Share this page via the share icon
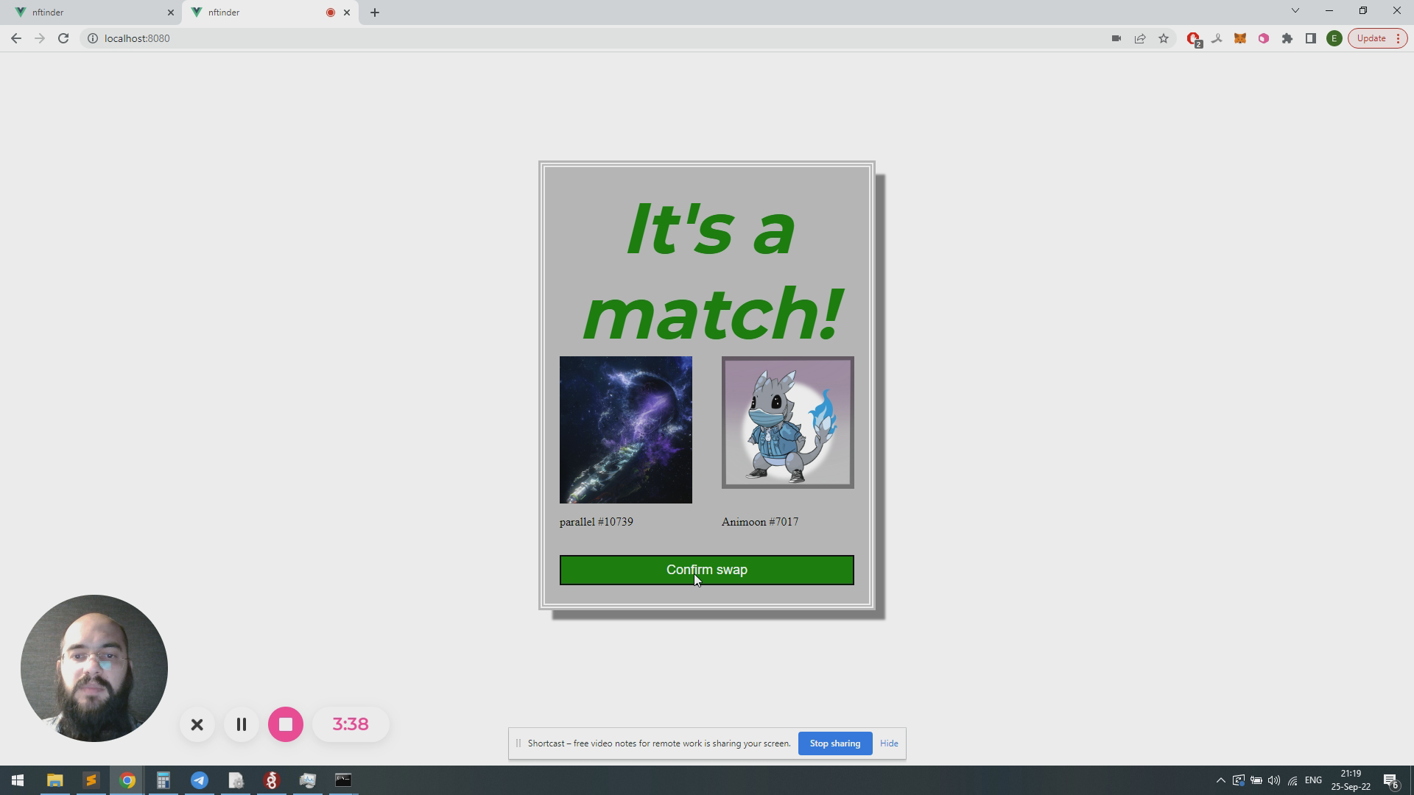Image resolution: width=1414 pixels, height=795 pixels. (x=1140, y=38)
